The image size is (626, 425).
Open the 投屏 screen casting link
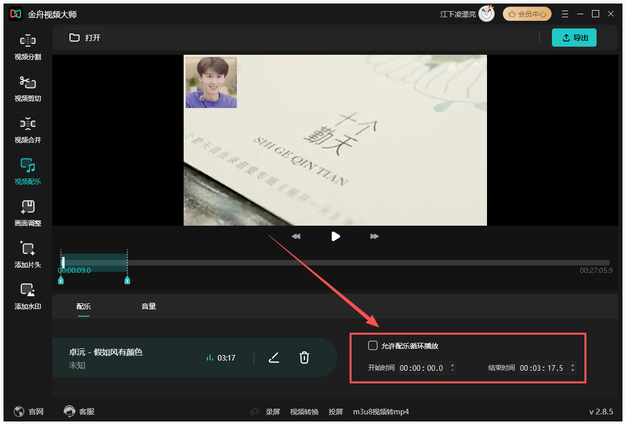336,412
